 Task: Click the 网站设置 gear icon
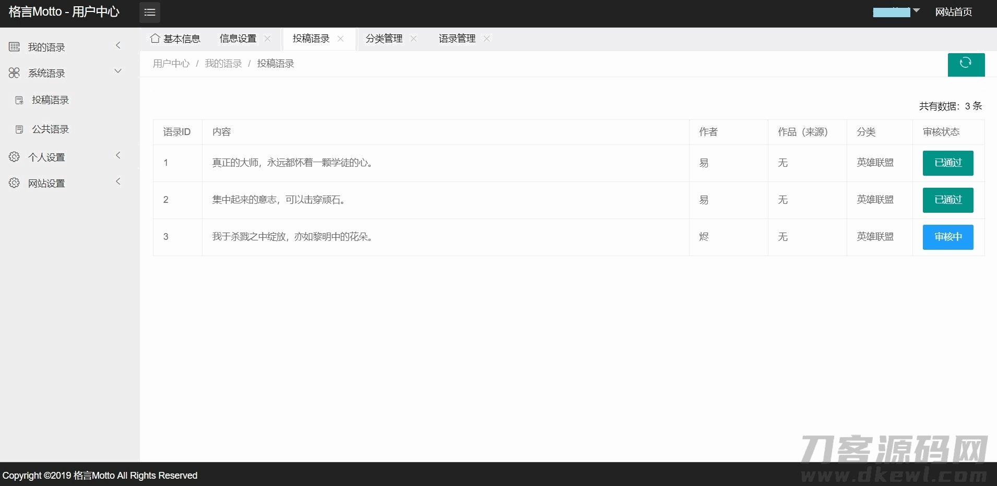pyautogui.click(x=14, y=183)
